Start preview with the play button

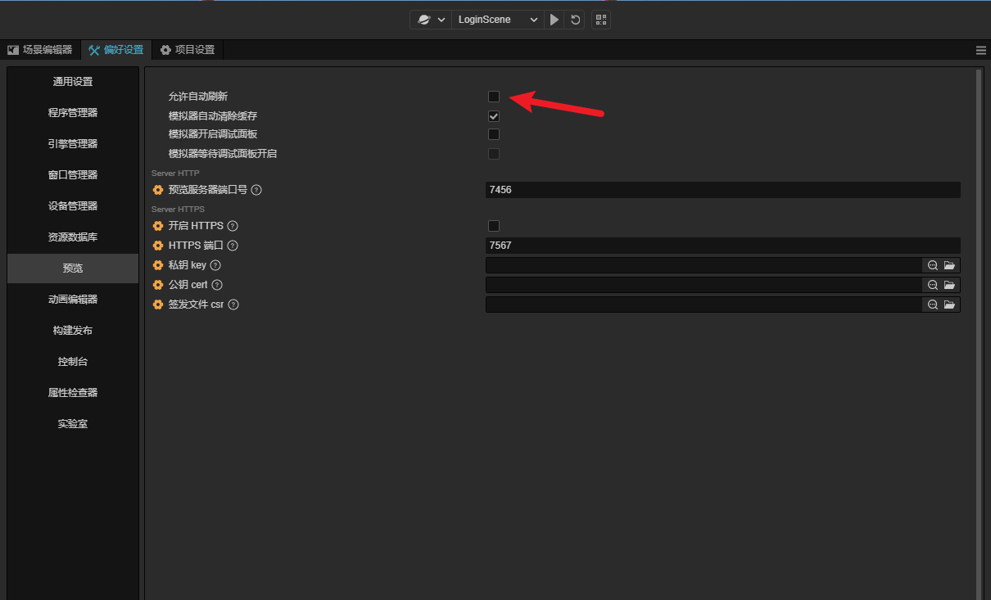pos(554,20)
